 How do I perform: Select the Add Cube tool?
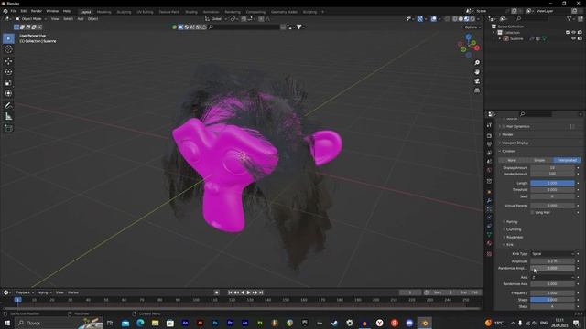(8, 129)
